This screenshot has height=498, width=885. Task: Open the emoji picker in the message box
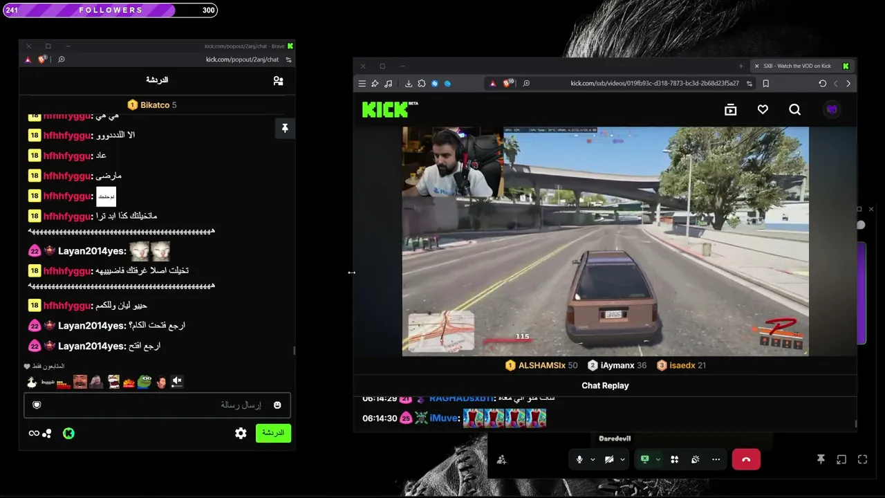pos(277,405)
